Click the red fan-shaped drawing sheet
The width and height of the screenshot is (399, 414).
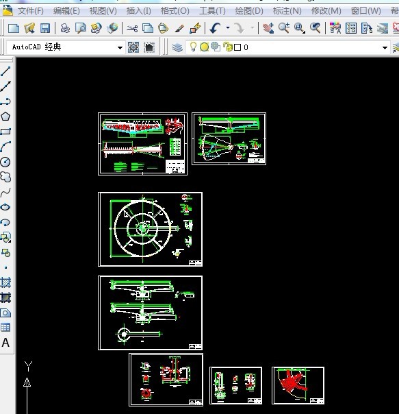pos(298,385)
